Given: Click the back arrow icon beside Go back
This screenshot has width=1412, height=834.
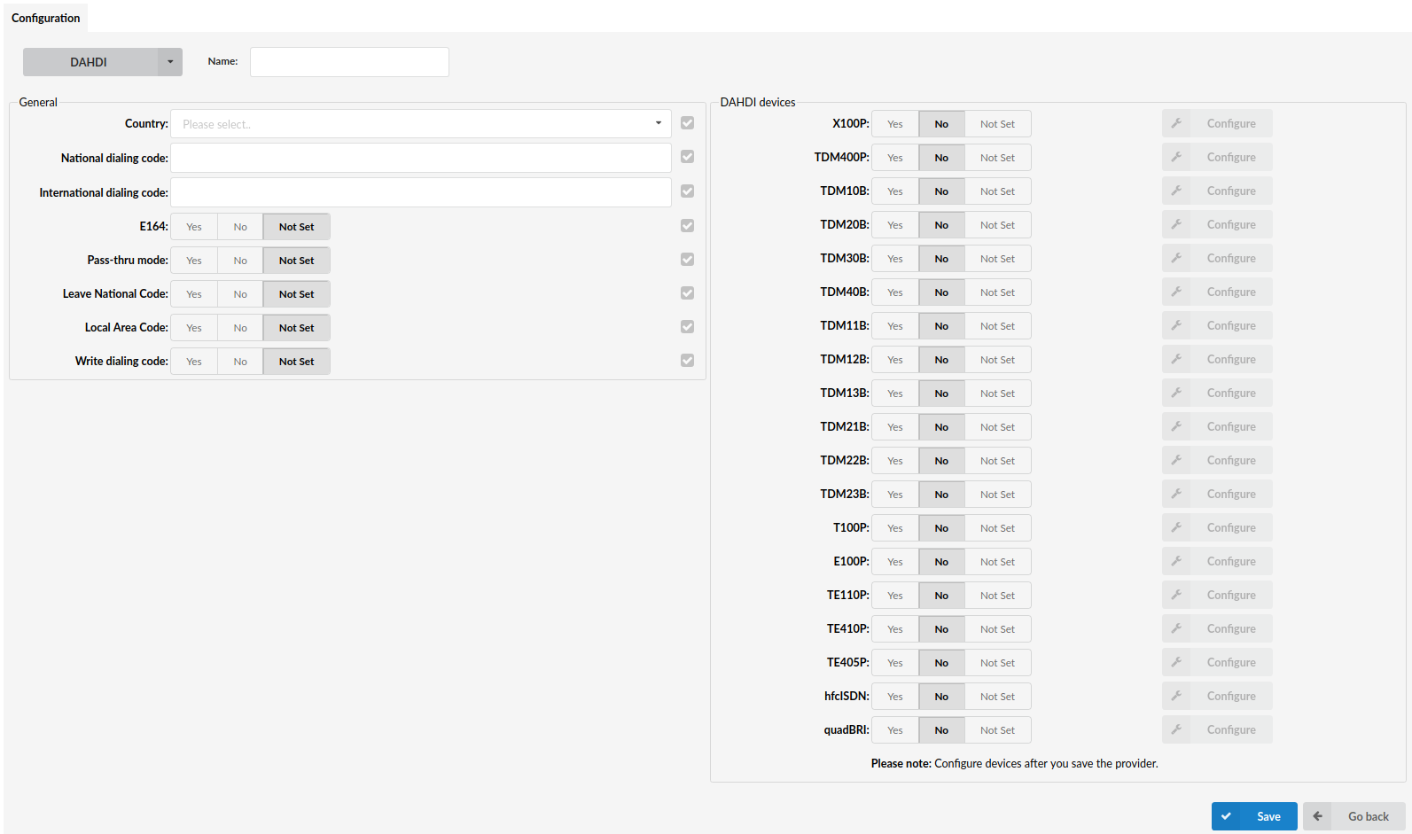Looking at the screenshot, I should pos(1317,816).
